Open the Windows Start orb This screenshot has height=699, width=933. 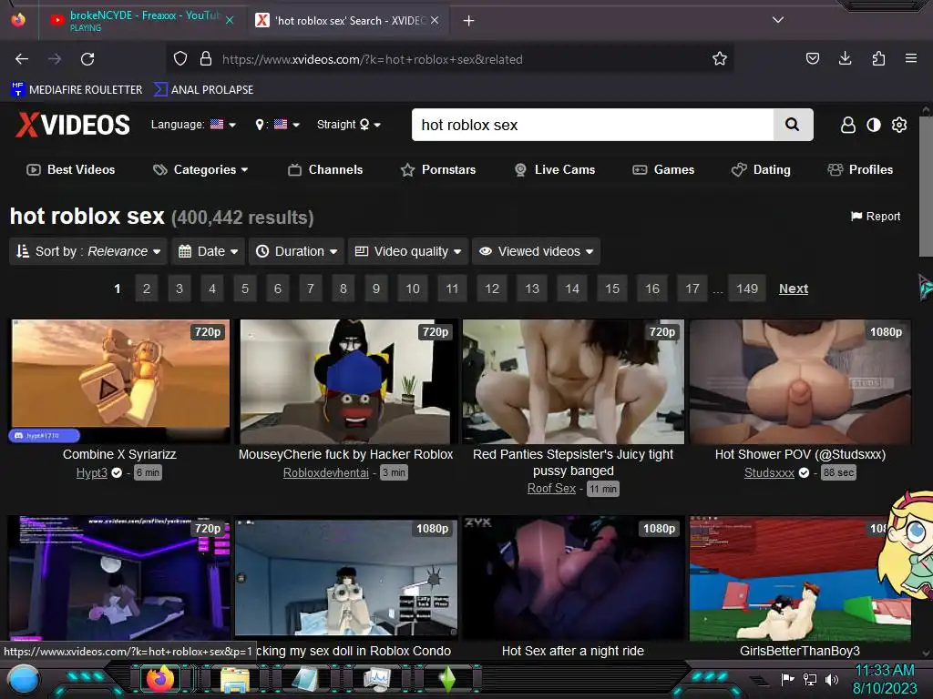point(25,680)
